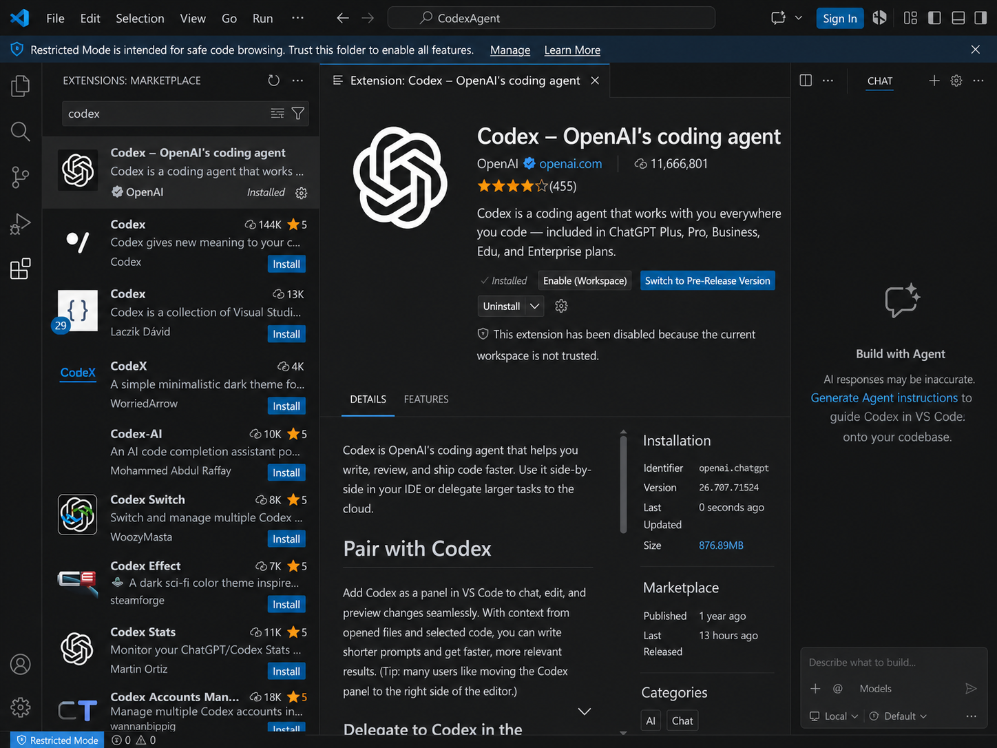997x748 pixels.
Task: Open the Models picker in chat
Action: tap(875, 689)
